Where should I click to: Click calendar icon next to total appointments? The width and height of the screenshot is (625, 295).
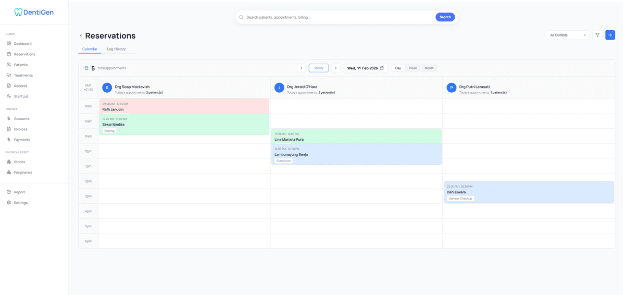[86, 68]
